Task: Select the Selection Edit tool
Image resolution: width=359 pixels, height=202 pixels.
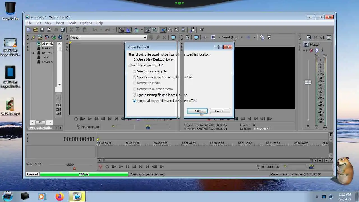Action: [x=177, y=30]
